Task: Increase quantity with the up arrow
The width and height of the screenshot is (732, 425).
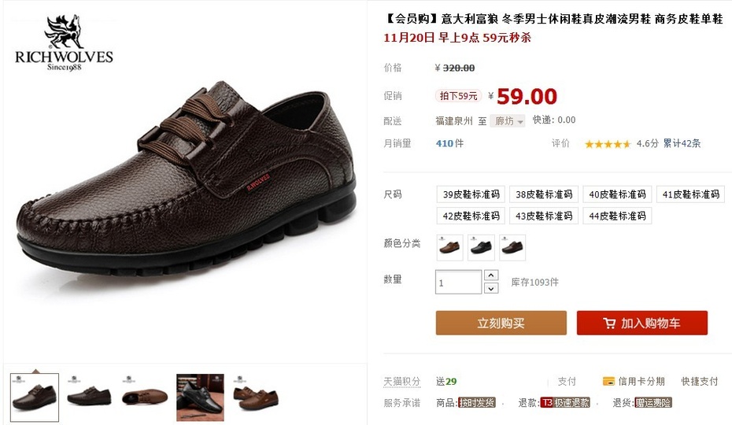Action: pyautogui.click(x=490, y=275)
